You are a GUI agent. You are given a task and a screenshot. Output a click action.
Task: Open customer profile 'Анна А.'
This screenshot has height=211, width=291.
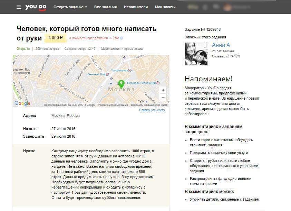(221, 45)
